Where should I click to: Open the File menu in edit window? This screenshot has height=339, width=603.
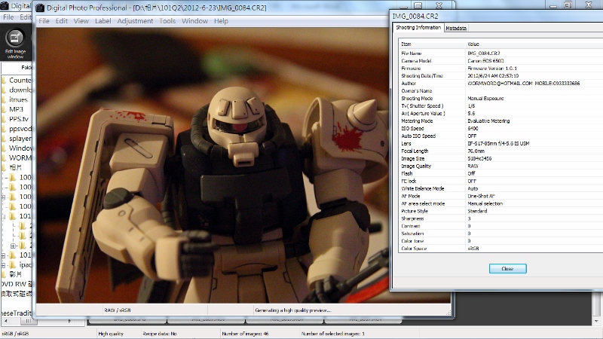44,21
